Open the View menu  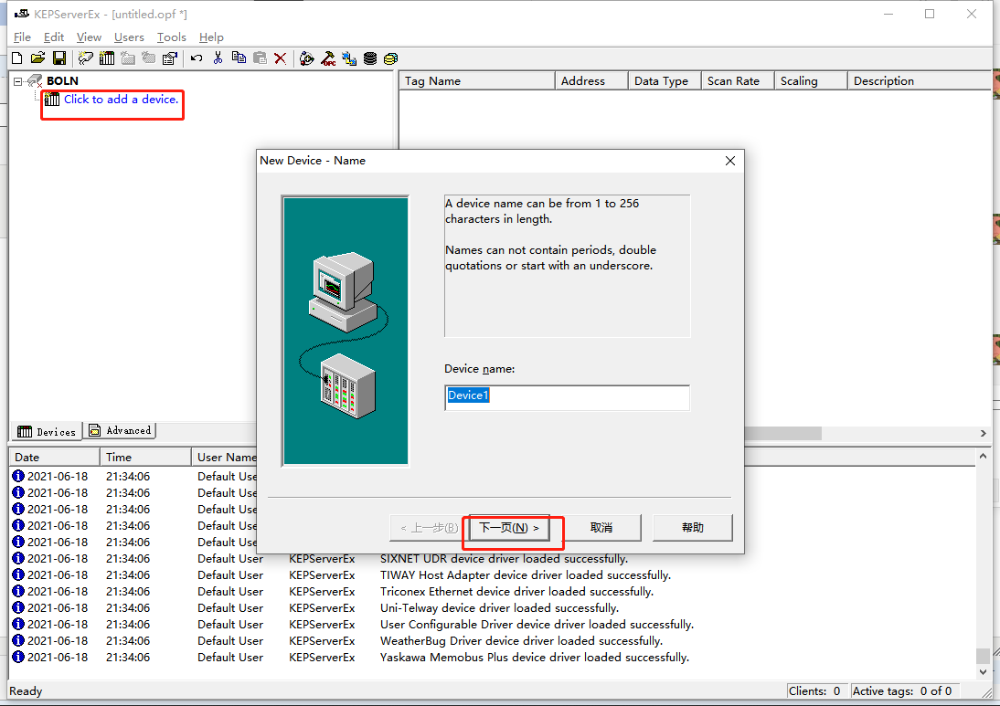(89, 37)
